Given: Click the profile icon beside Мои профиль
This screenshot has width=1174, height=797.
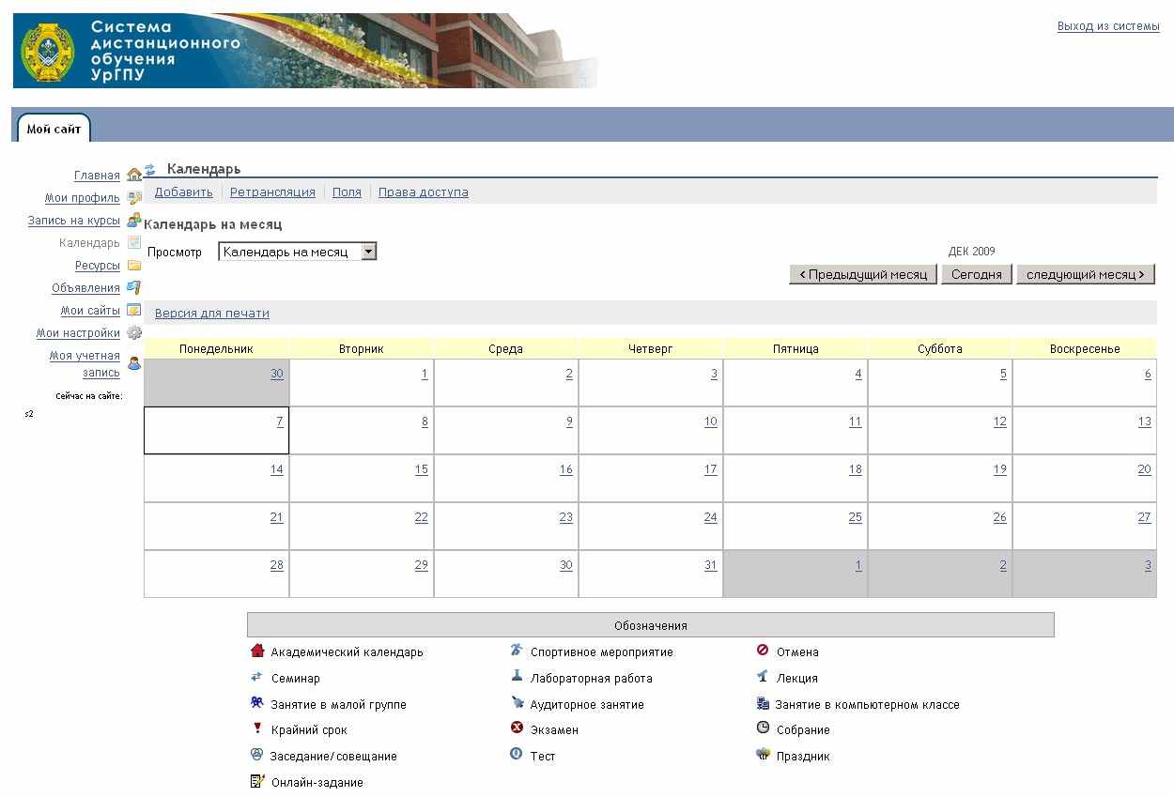Looking at the screenshot, I should 134,197.
